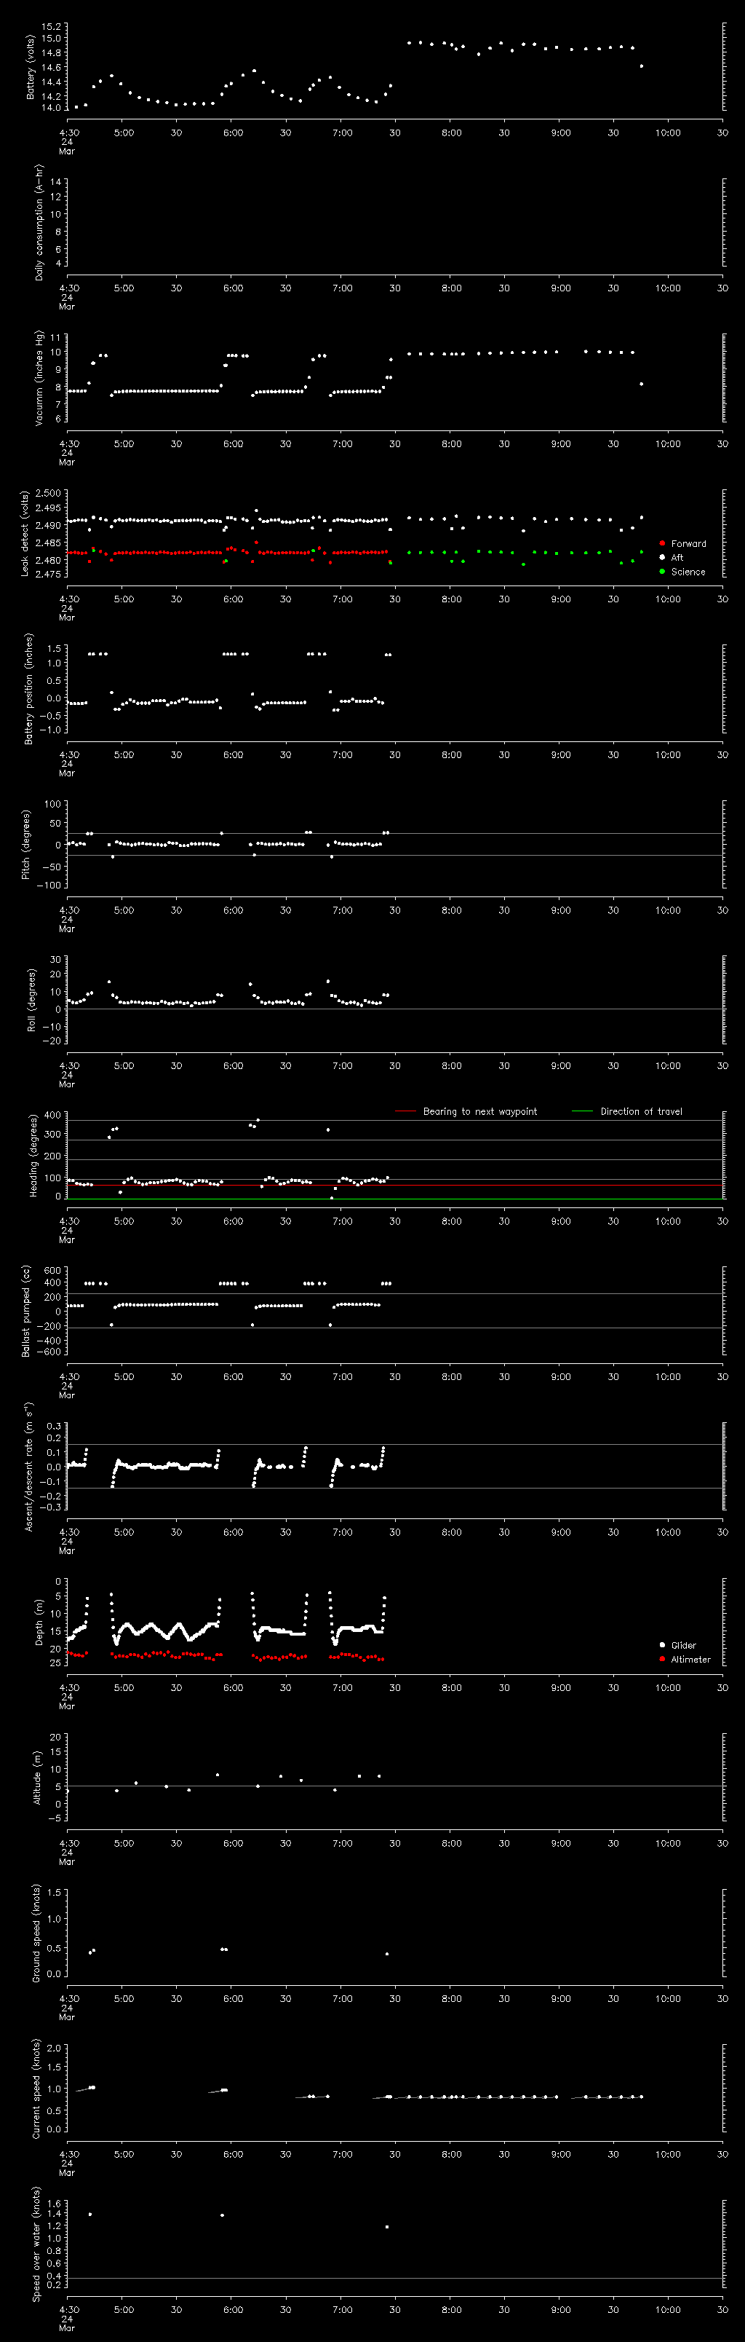Viewport: 745px width, 2342px height.
Task: Click the "Roll (degrees)" axis title
Action: point(32,1000)
